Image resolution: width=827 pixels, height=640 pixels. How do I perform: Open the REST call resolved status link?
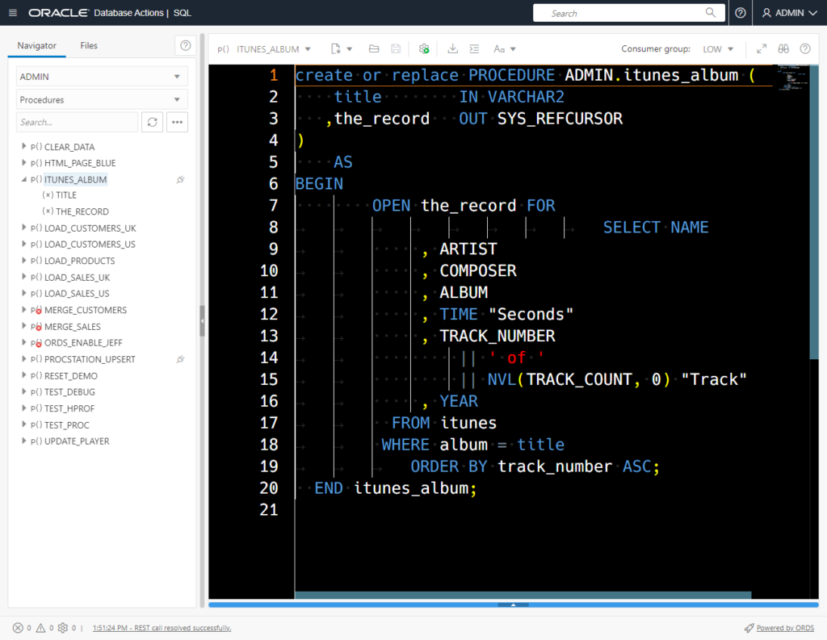pyautogui.click(x=162, y=628)
